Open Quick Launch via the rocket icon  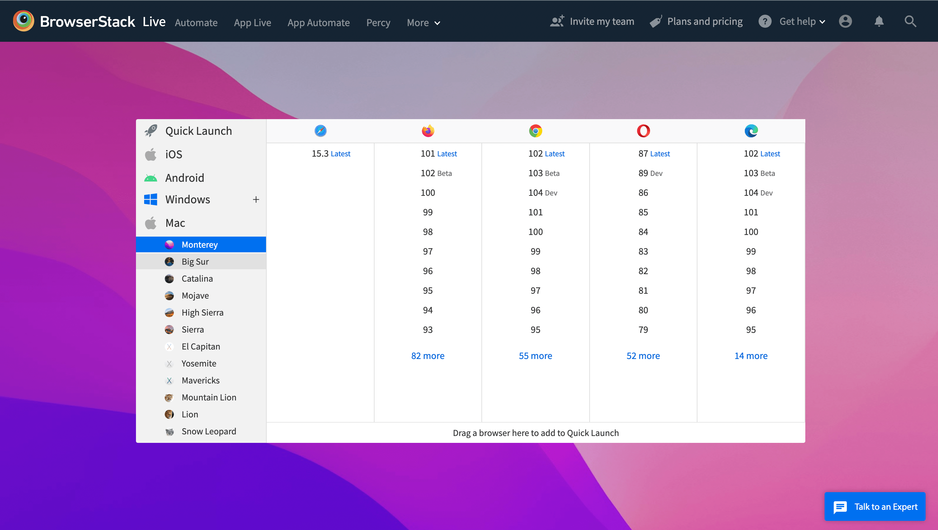coord(151,130)
